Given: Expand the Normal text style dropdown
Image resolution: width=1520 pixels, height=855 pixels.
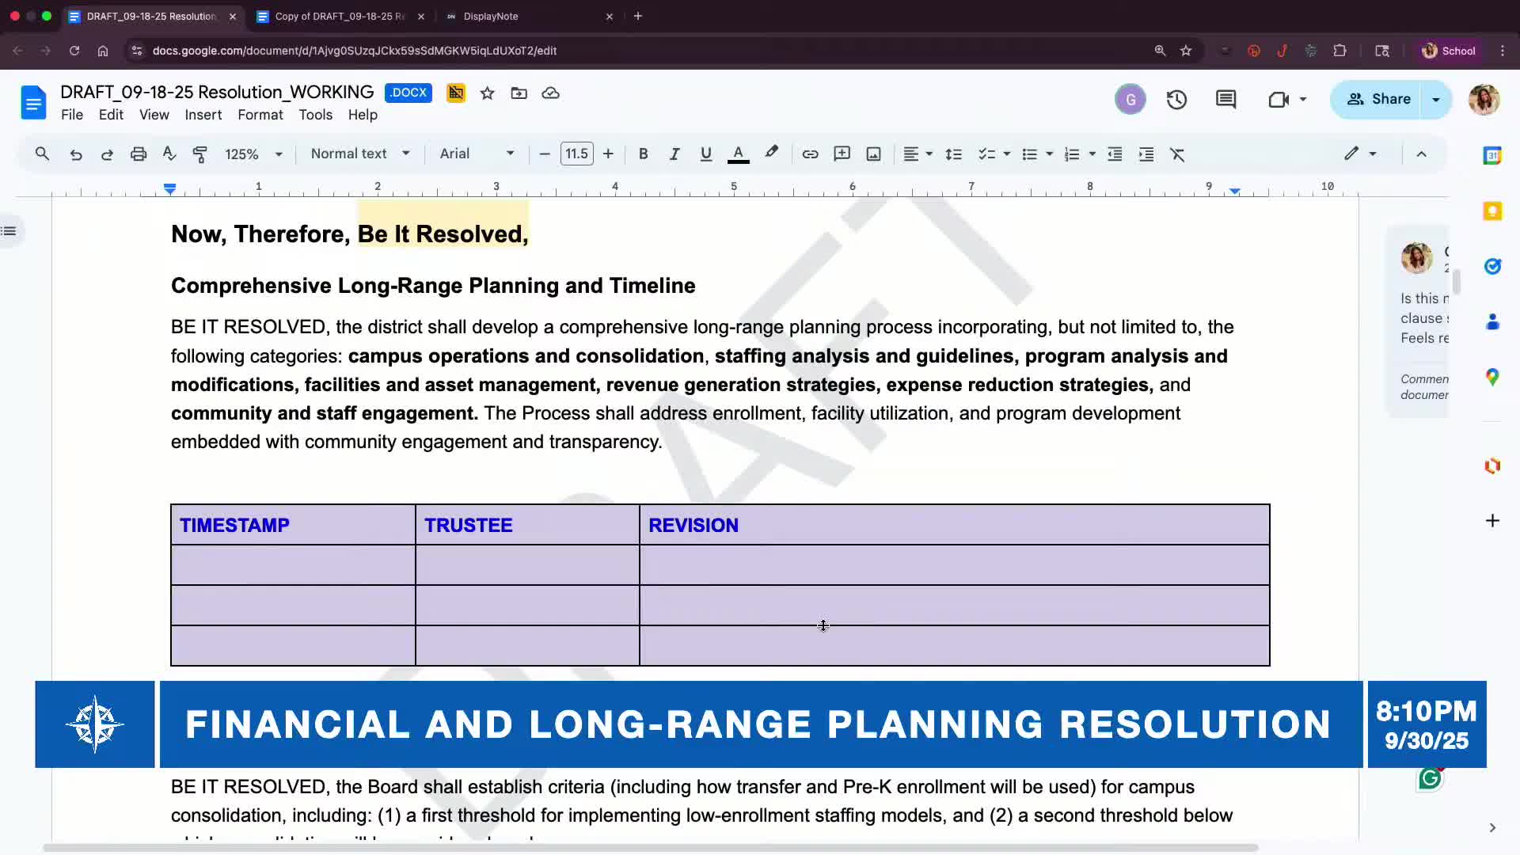Looking at the screenshot, I should (x=360, y=154).
